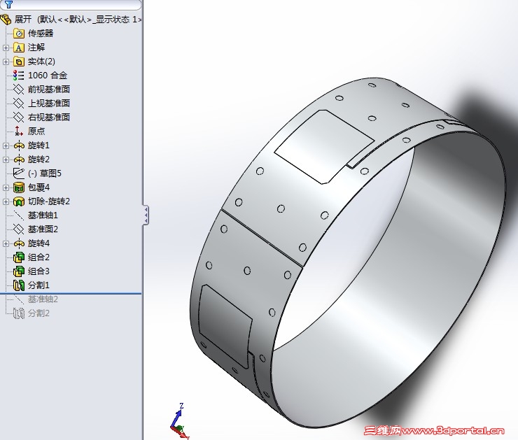Select the 组合3 text label
The width and height of the screenshot is (518, 440).
38,271
